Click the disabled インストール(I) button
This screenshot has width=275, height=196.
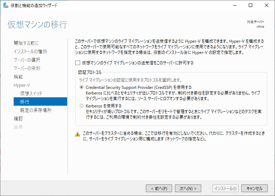226,188
